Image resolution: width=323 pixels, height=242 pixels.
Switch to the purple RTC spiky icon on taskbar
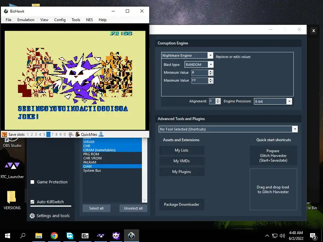[116, 236]
